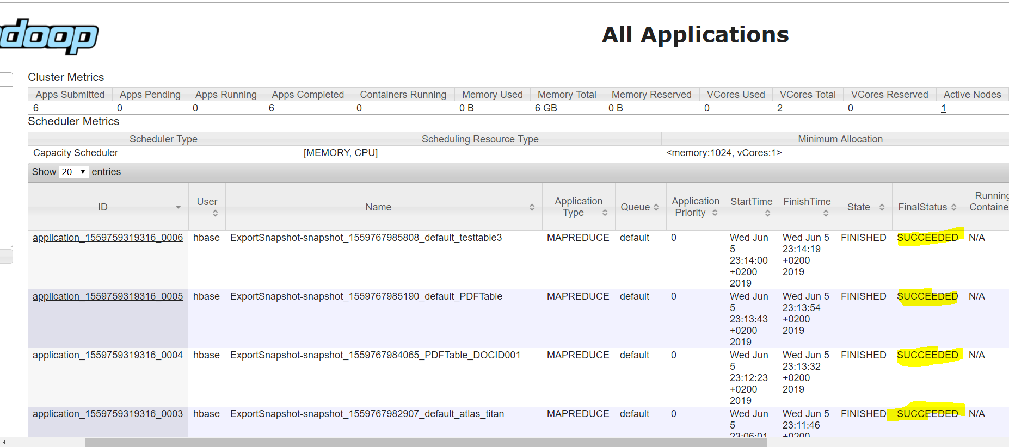The height and width of the screenshot is (447, 1009).
Task: Click the horizontal scrollbar thumb
Action: coord(426,442)
